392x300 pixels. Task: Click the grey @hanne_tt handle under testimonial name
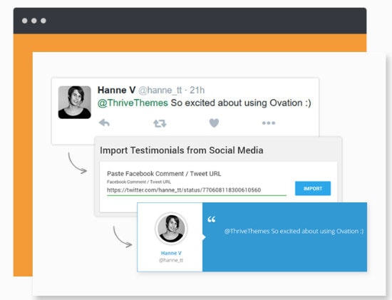pyautogui.click(x=171, y=260)
